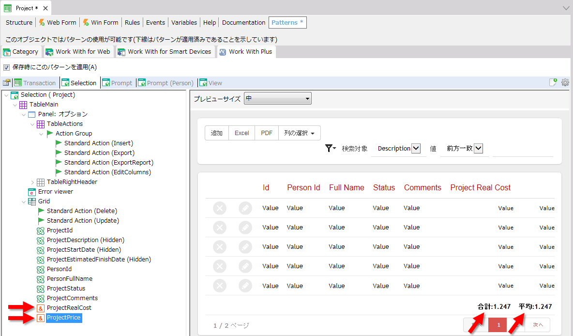Image resolution: width=573 pixels, height=336 pixels.
Task: Open the Variables tab
Action: [184, 22]
